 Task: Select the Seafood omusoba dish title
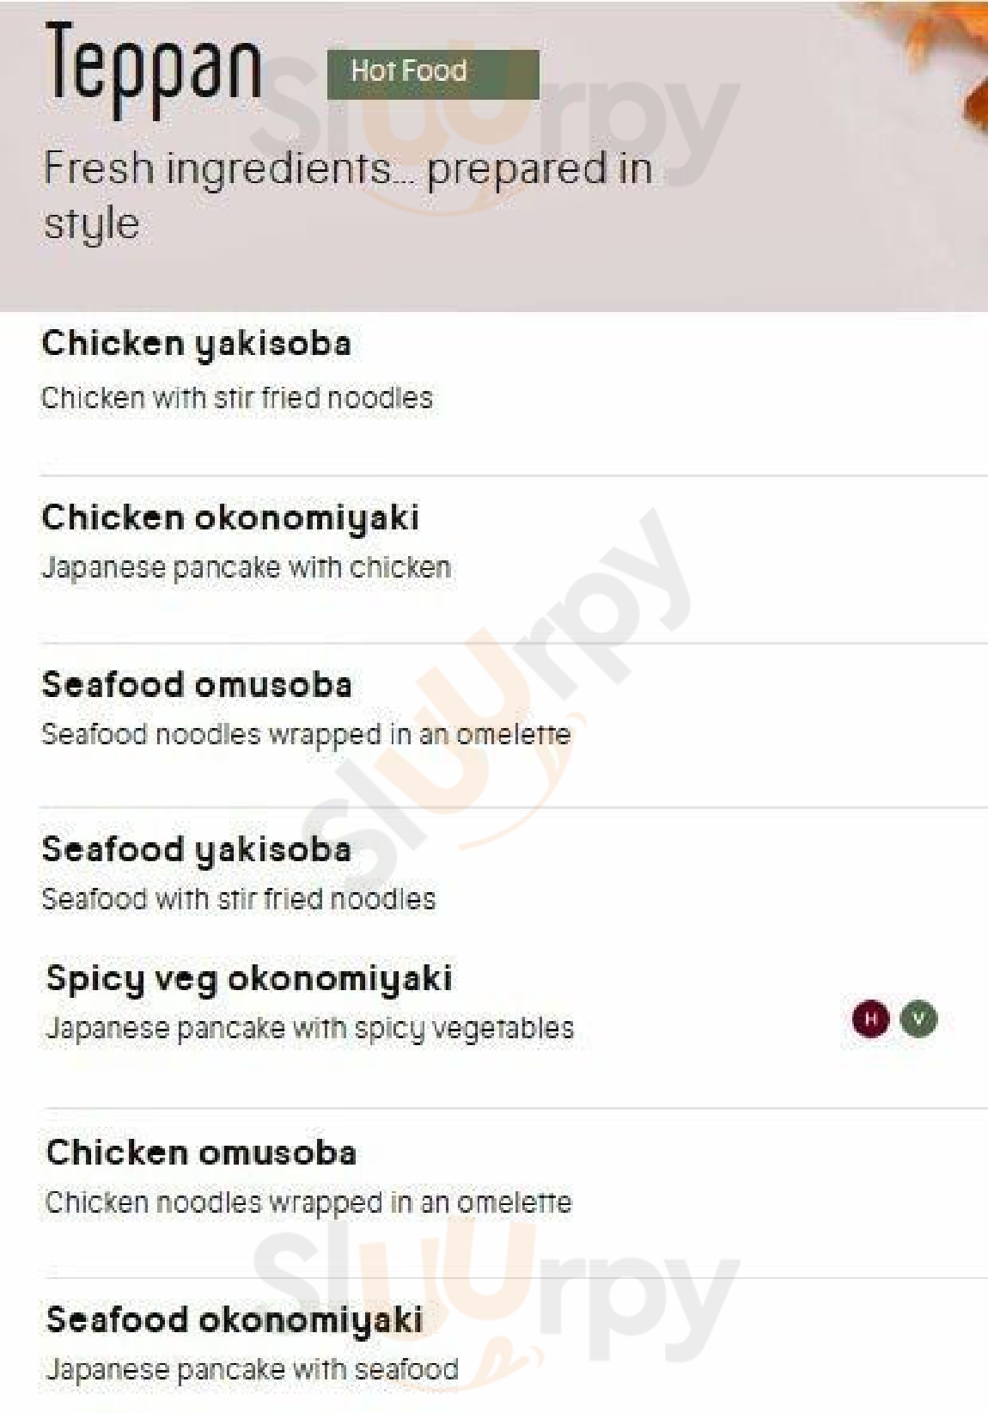coord(197,685)
